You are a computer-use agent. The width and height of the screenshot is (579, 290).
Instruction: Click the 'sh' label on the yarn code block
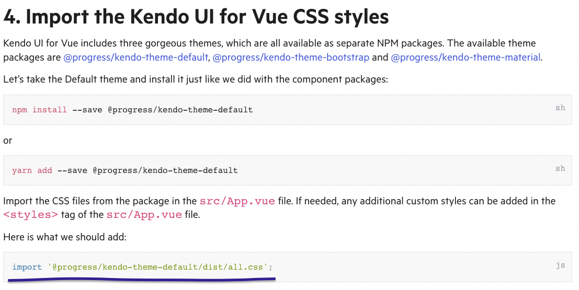[560, 168]
